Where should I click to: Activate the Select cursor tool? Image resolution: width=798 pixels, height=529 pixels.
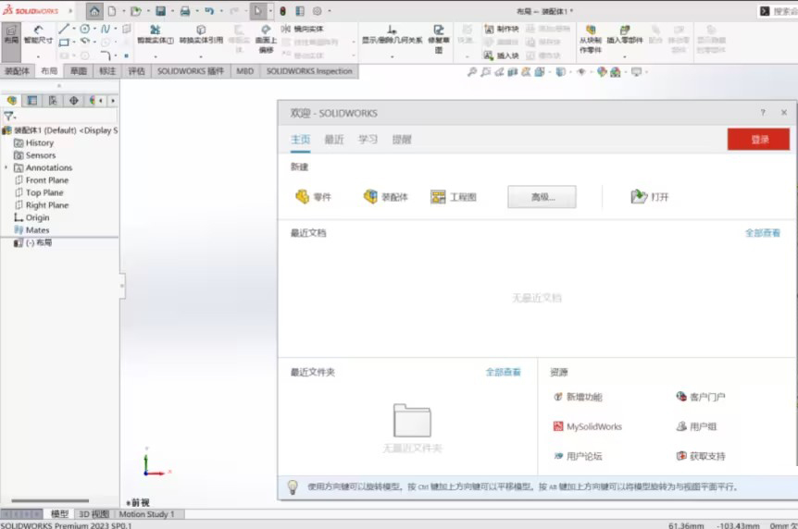pyautogui.click(x=258, y=11)
